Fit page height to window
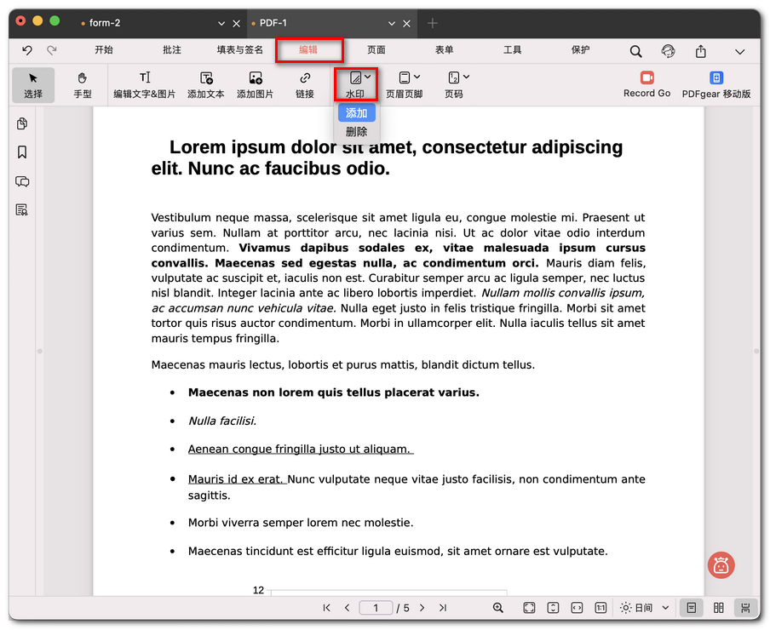The image size is (770, 630). (553, 608)
